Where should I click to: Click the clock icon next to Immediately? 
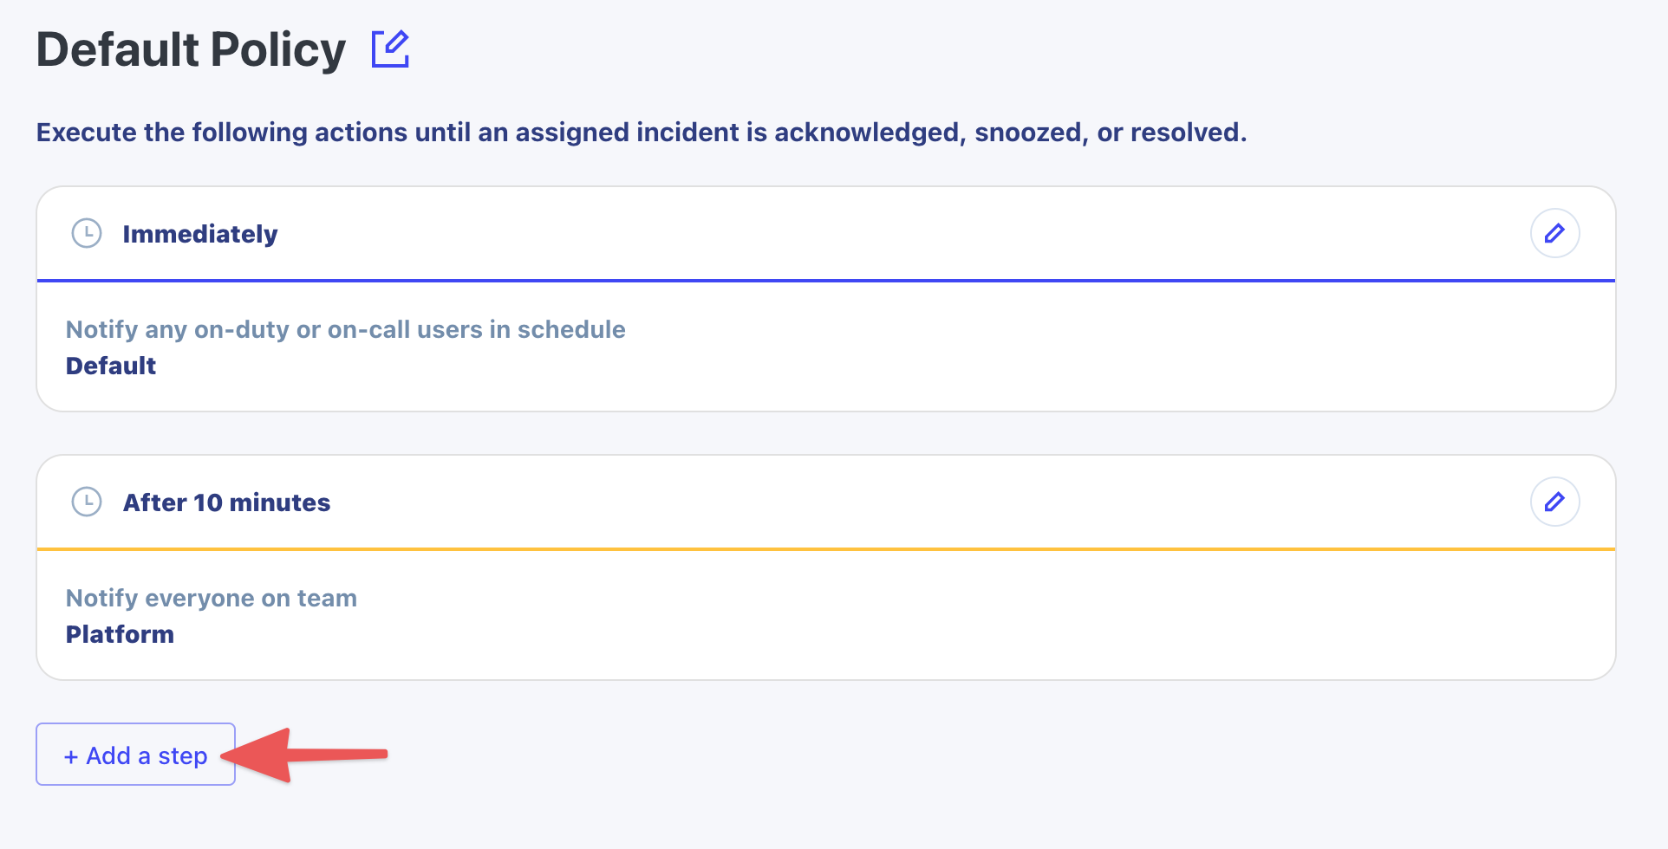(87, 233)
